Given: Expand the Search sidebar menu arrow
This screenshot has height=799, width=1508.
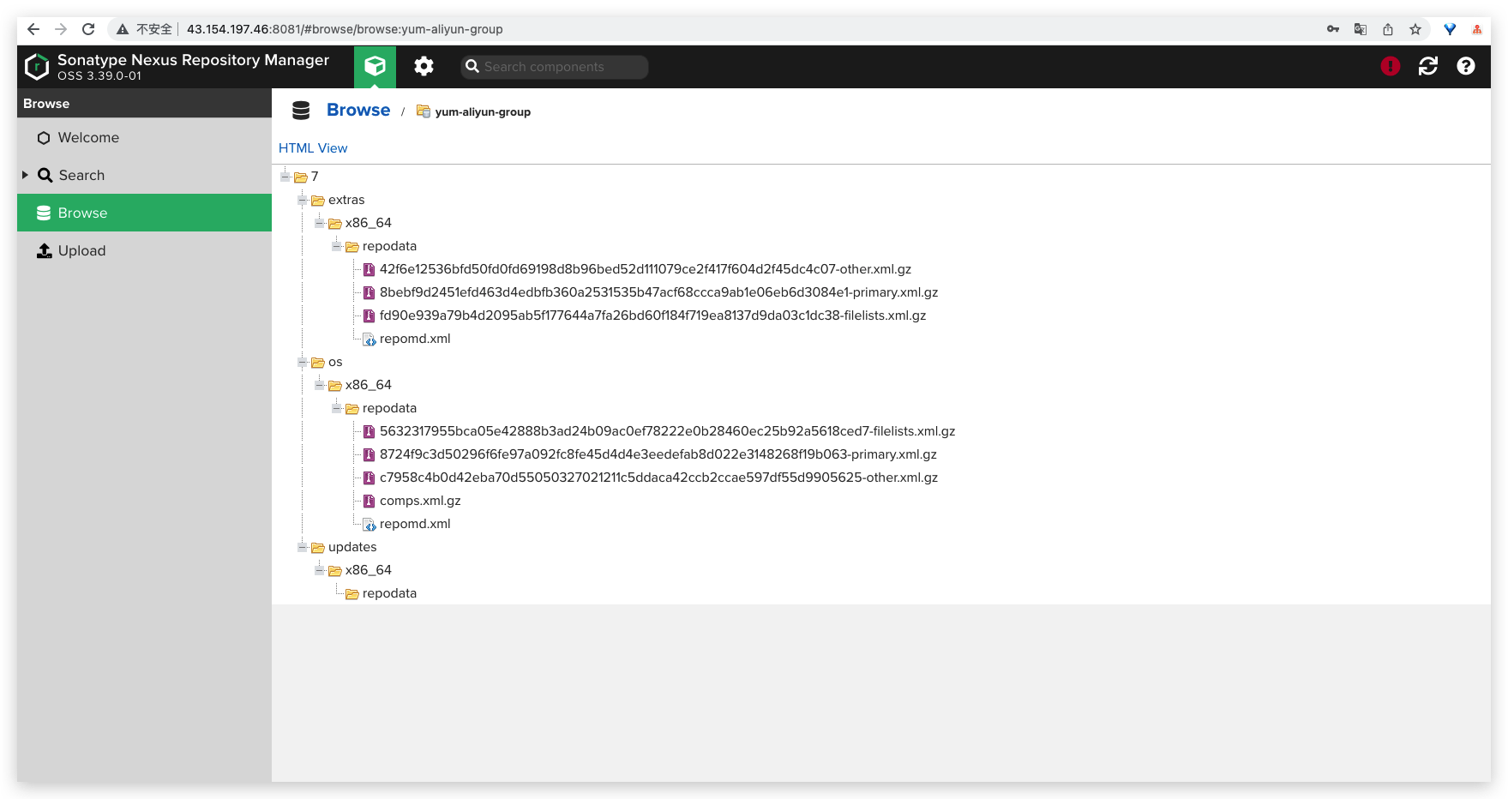Looking at the screenshot, I should coord(25,175).
